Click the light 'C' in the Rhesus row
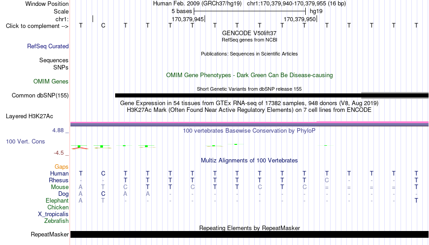This screenshot has width=429, height=245. 326,180
